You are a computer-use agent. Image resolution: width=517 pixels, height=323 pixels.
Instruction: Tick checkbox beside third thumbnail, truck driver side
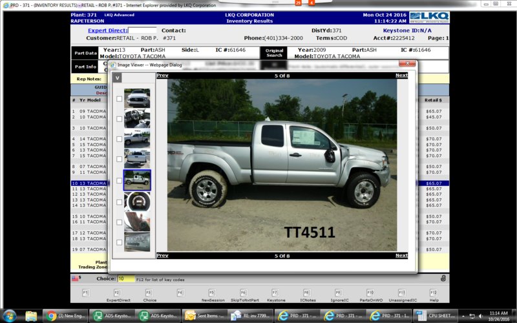120,139
